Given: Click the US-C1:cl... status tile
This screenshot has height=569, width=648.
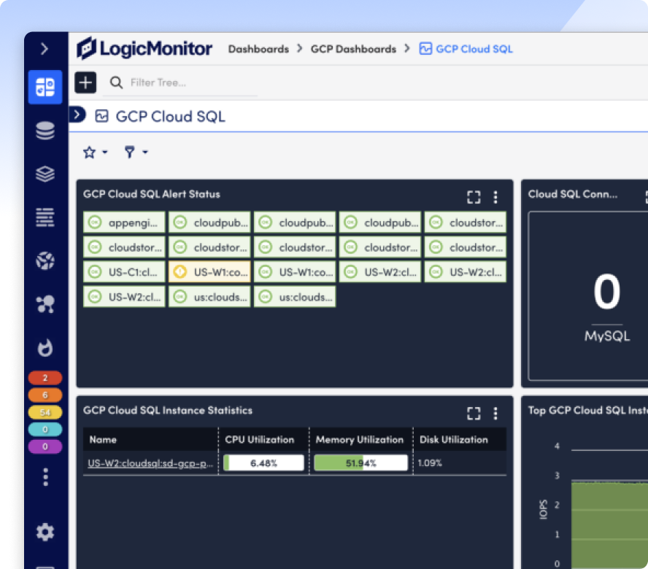Looking at the screenshot, I should (x=124, y=272).
